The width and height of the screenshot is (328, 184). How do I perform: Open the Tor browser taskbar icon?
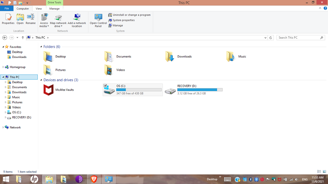(79, 179)
